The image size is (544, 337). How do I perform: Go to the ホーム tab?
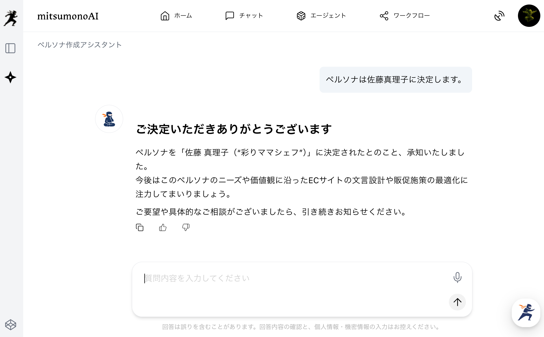(x=176, y=16)
